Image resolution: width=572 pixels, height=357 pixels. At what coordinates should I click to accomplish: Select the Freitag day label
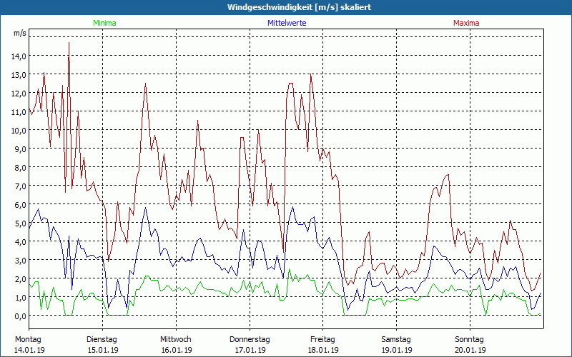[322, 339]
